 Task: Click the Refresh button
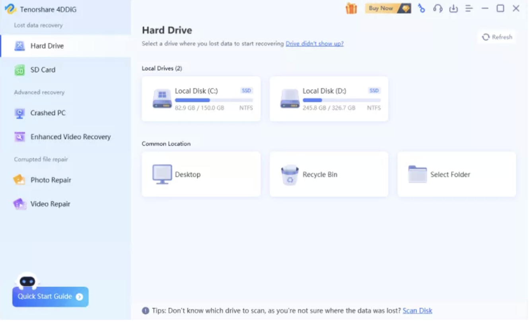[497, 37]
